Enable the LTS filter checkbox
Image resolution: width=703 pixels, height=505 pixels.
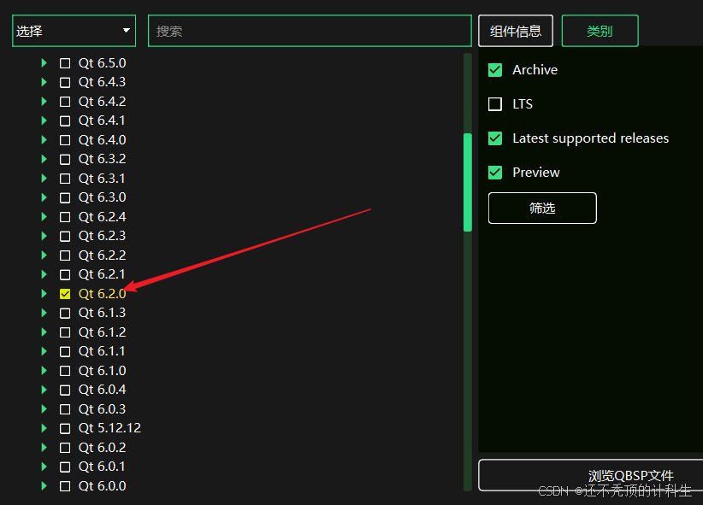[x=495, y=104]
